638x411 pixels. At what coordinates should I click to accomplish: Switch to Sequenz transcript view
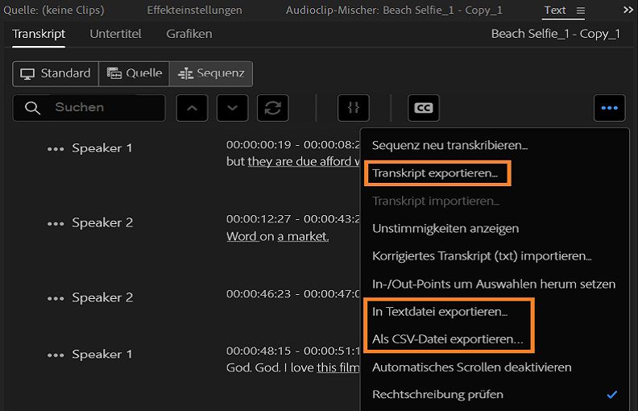click(211, 73)
